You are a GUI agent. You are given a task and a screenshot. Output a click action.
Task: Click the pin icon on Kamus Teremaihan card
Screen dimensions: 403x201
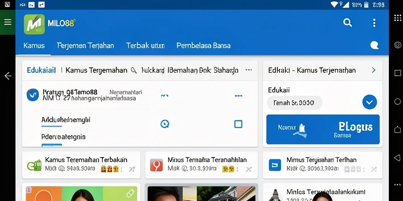[x=132, y=169]
